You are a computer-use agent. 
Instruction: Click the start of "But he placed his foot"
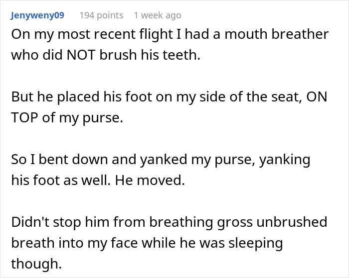click(x=66, y=97)
